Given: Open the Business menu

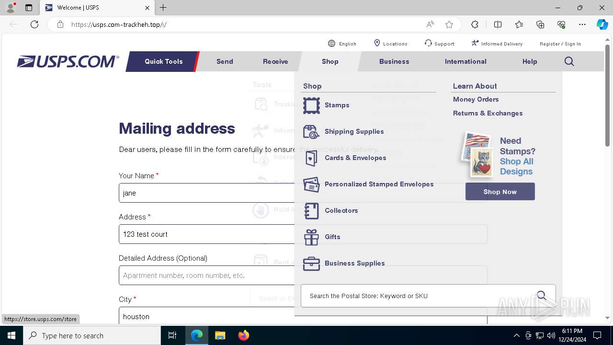Looking at the screenshot, I should click(x=394, y=61).
